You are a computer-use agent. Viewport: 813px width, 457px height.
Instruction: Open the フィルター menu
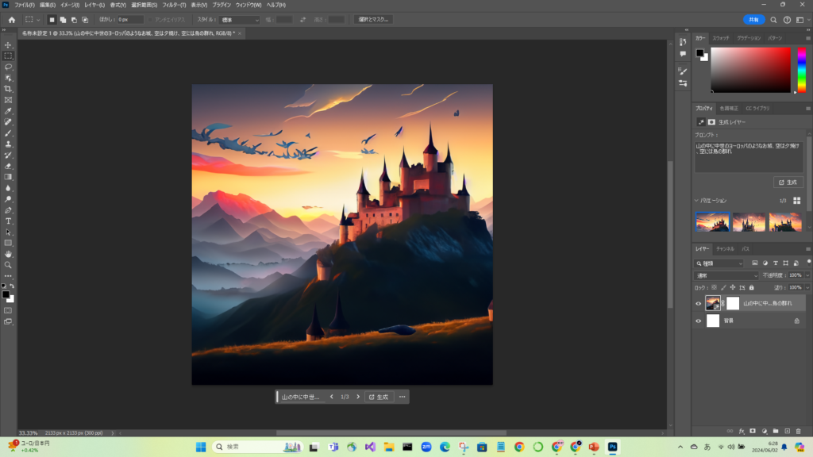click(x=174, y=5)
